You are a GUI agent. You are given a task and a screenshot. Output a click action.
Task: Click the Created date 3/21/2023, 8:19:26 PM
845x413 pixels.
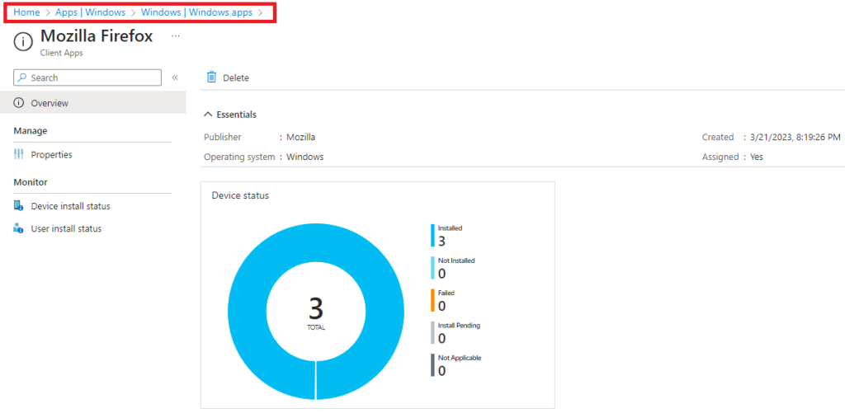[x=795, y=138]
